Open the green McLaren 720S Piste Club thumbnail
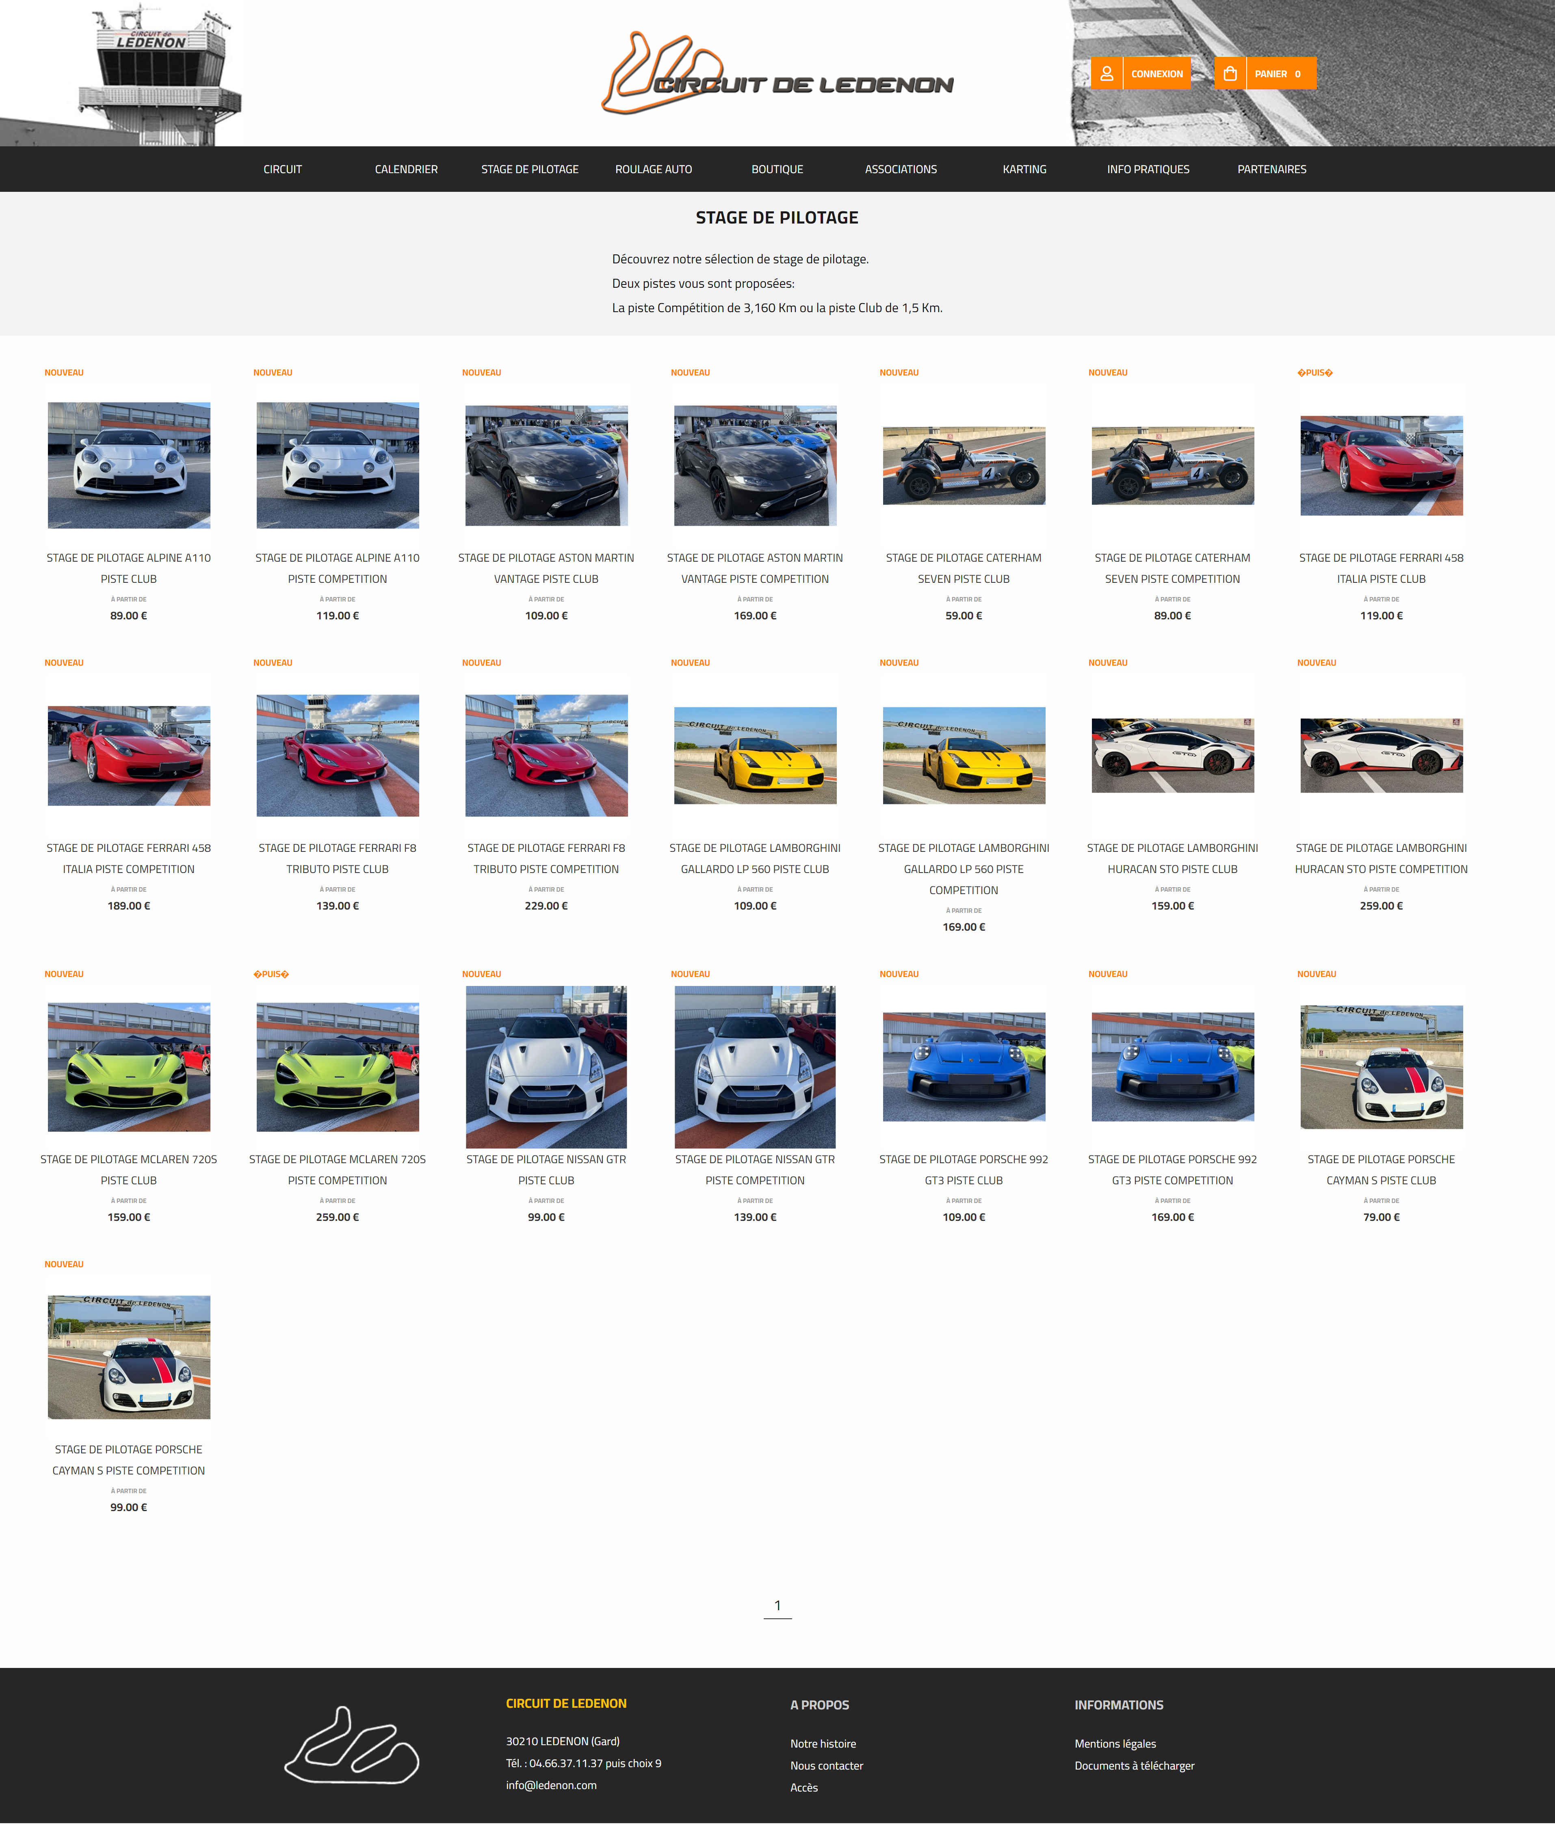This screenshot has height=1824, width=1555. [128, 1067]
